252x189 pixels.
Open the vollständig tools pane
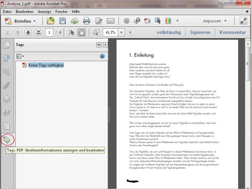tap(169, 32)
